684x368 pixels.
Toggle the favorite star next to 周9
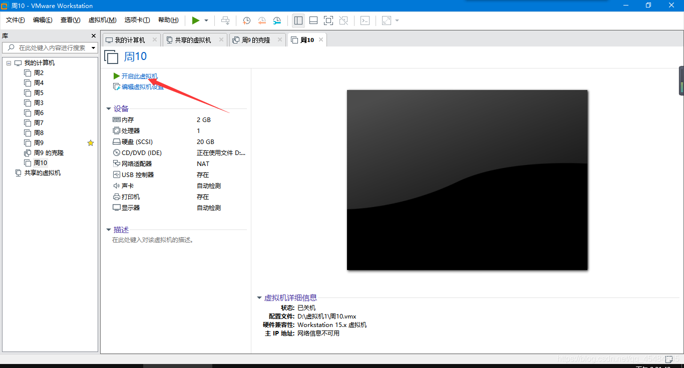tap(91, 143)
